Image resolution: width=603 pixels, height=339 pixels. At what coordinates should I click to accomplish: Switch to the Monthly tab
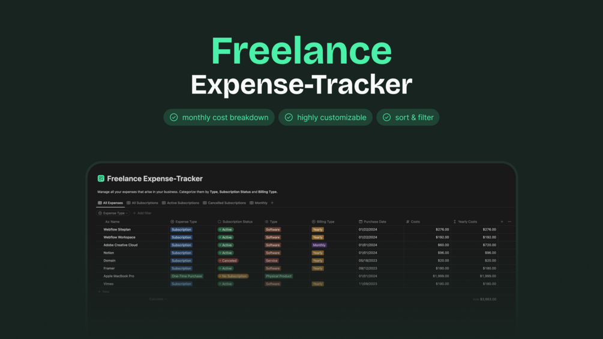pyautogui.click(x=259, y=203)
